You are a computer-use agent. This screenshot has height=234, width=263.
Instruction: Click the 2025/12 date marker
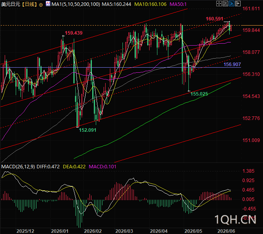(x=26, y=231)
